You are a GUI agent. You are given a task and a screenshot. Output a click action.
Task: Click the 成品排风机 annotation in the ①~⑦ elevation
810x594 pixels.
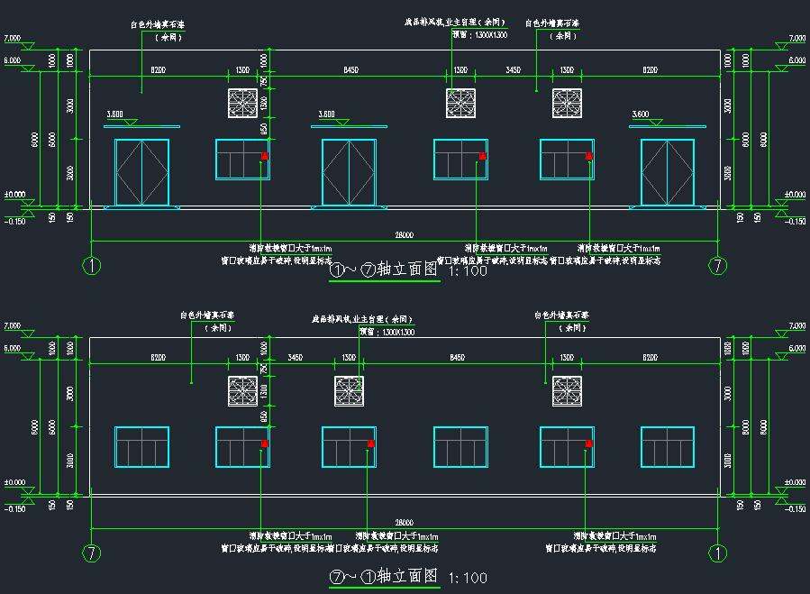(x=455, y=23)
